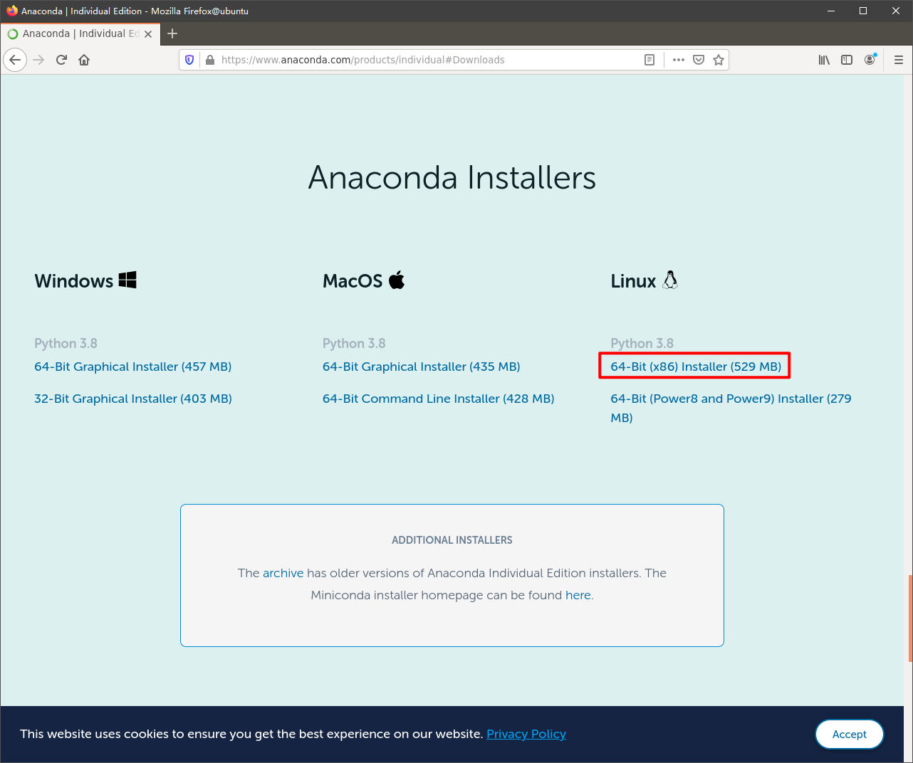Open a new tab with plus
The height and width of the screenshot is (763, 913).
[172, 33]
